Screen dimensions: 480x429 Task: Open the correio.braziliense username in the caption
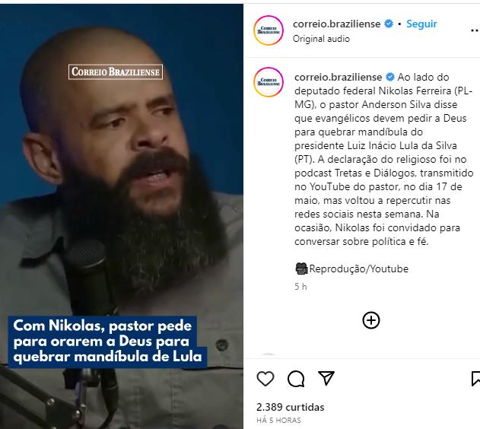pos(338,77)
